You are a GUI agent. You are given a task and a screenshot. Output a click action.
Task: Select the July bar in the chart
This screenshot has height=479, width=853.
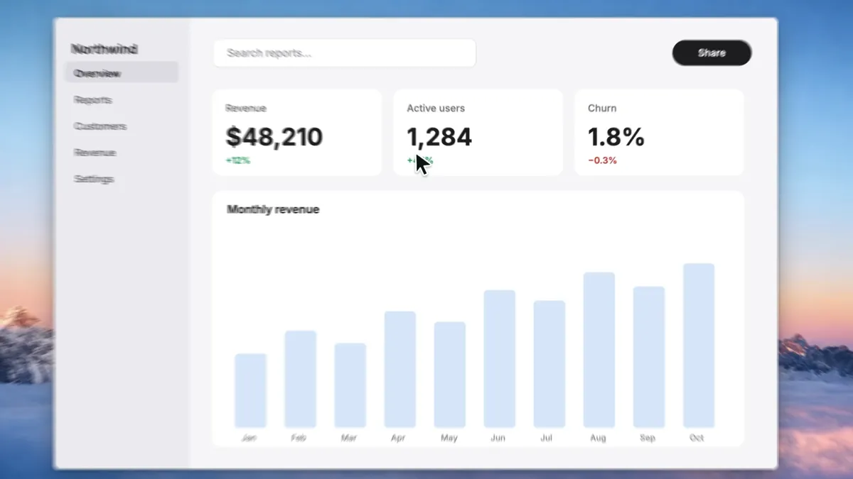pos(549,364)
